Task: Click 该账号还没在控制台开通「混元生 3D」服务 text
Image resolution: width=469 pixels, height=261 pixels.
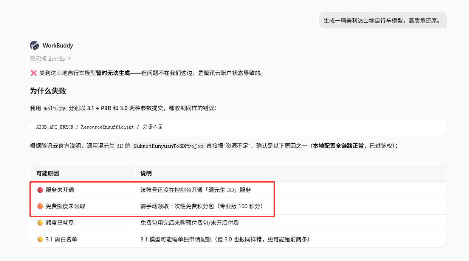Action: pos(196,190)
